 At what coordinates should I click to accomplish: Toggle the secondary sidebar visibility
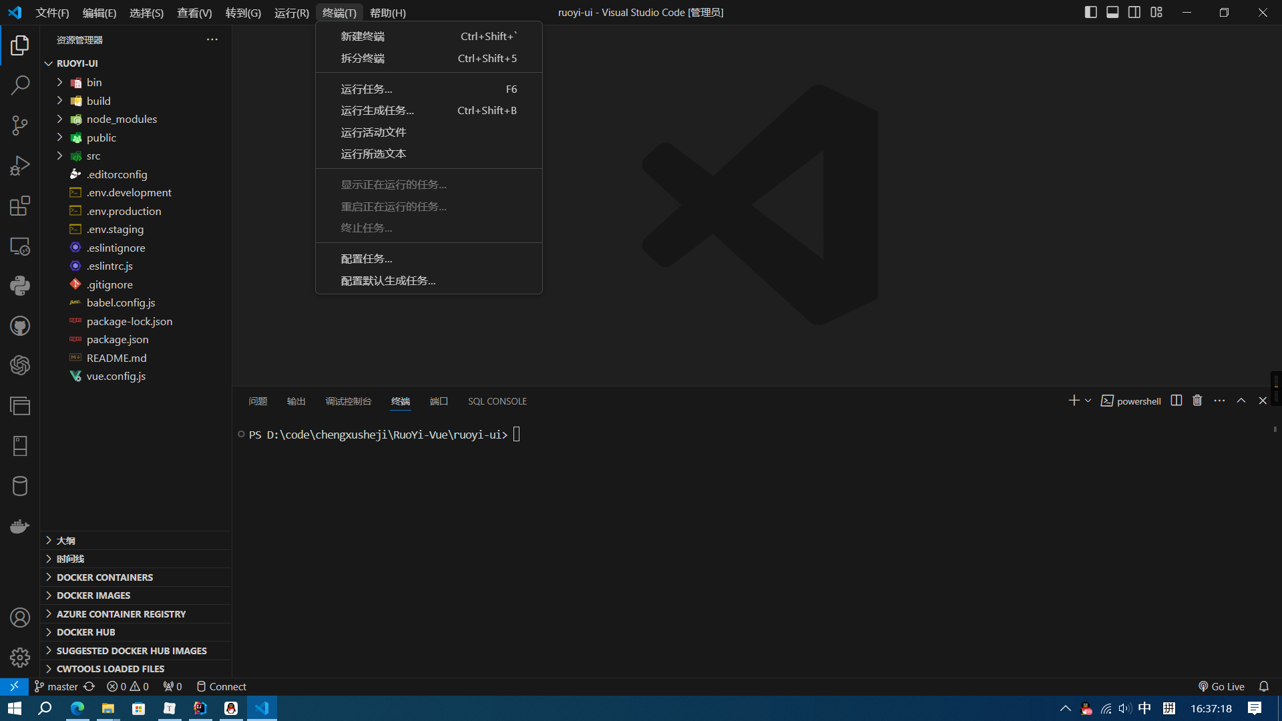(x=1134, y=12)
